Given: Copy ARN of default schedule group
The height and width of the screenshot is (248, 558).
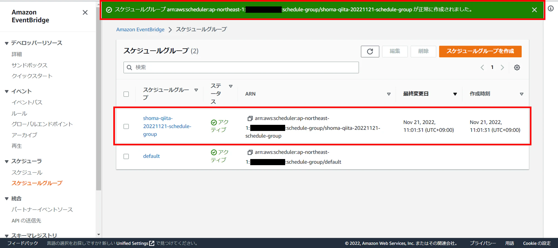Looking at the screenshot, I should (x=250, y=152).
